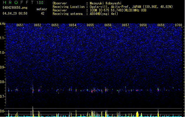This screenshot has width=185, height=117.
Task: Select the ICOM IC-575 receiver details
Action: [118, 10]
